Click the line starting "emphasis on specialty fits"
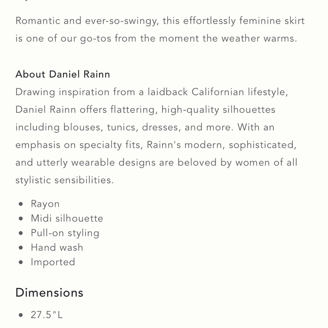Image resolution: width=328 pixels, height=328 pixels. [x=156, y=145]
